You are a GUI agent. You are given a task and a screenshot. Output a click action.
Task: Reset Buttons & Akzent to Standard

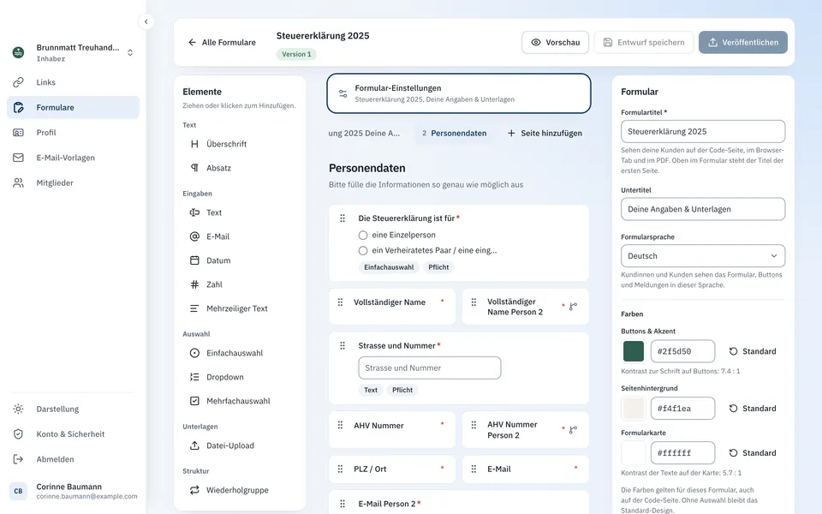pos(753,351)
